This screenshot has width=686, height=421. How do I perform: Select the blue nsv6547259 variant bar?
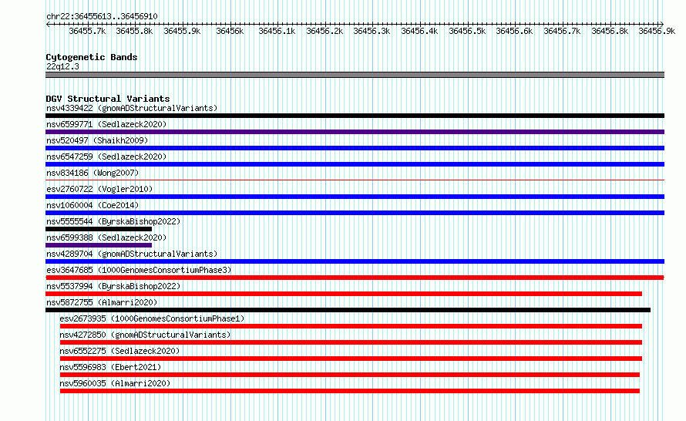click(355, 164)
